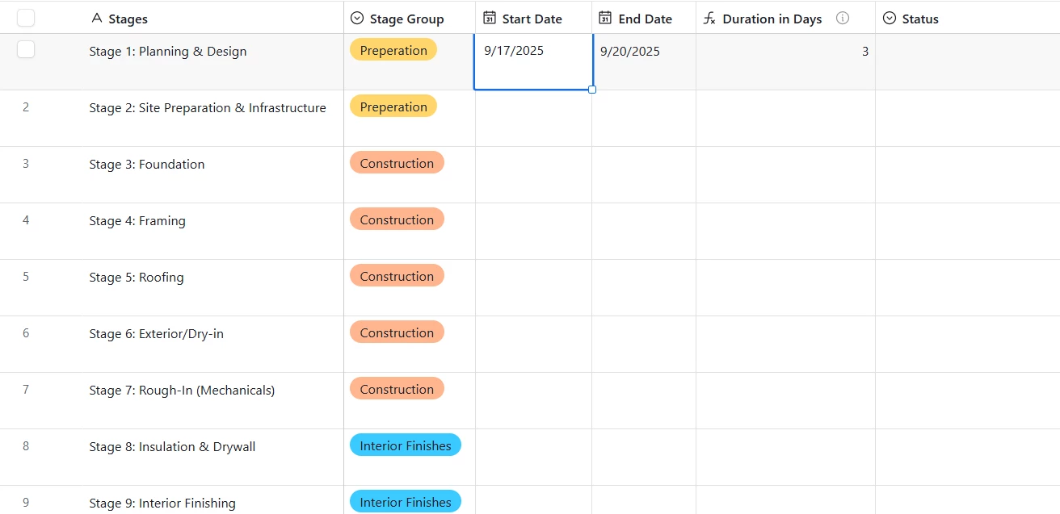Click the empty Start Date cell for Stage 2
Viewport: 1060px width, 514px height.
(533, 118)
